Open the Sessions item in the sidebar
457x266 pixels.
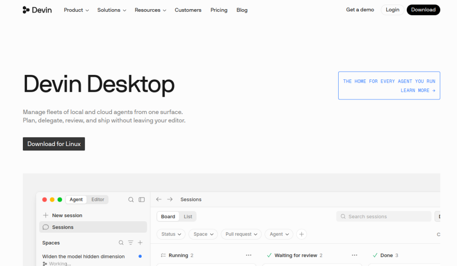coord(93,227)
